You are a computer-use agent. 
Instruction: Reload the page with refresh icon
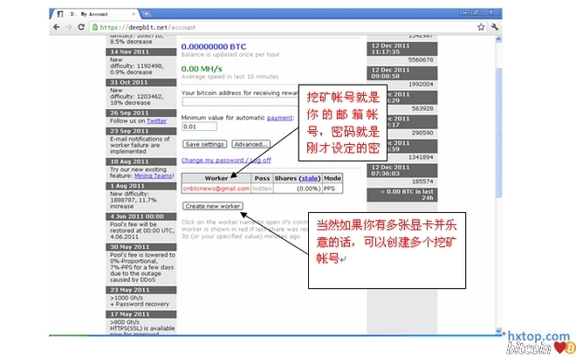(81, 27)
